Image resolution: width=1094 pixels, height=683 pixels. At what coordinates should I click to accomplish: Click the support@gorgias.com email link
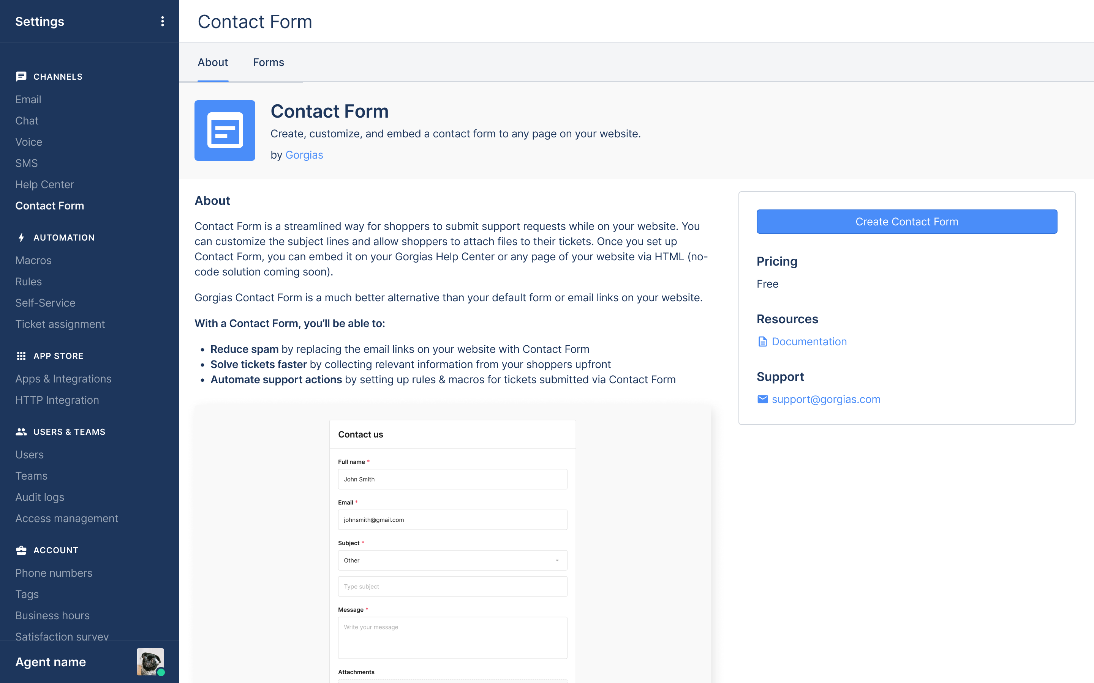pos(826,399)
